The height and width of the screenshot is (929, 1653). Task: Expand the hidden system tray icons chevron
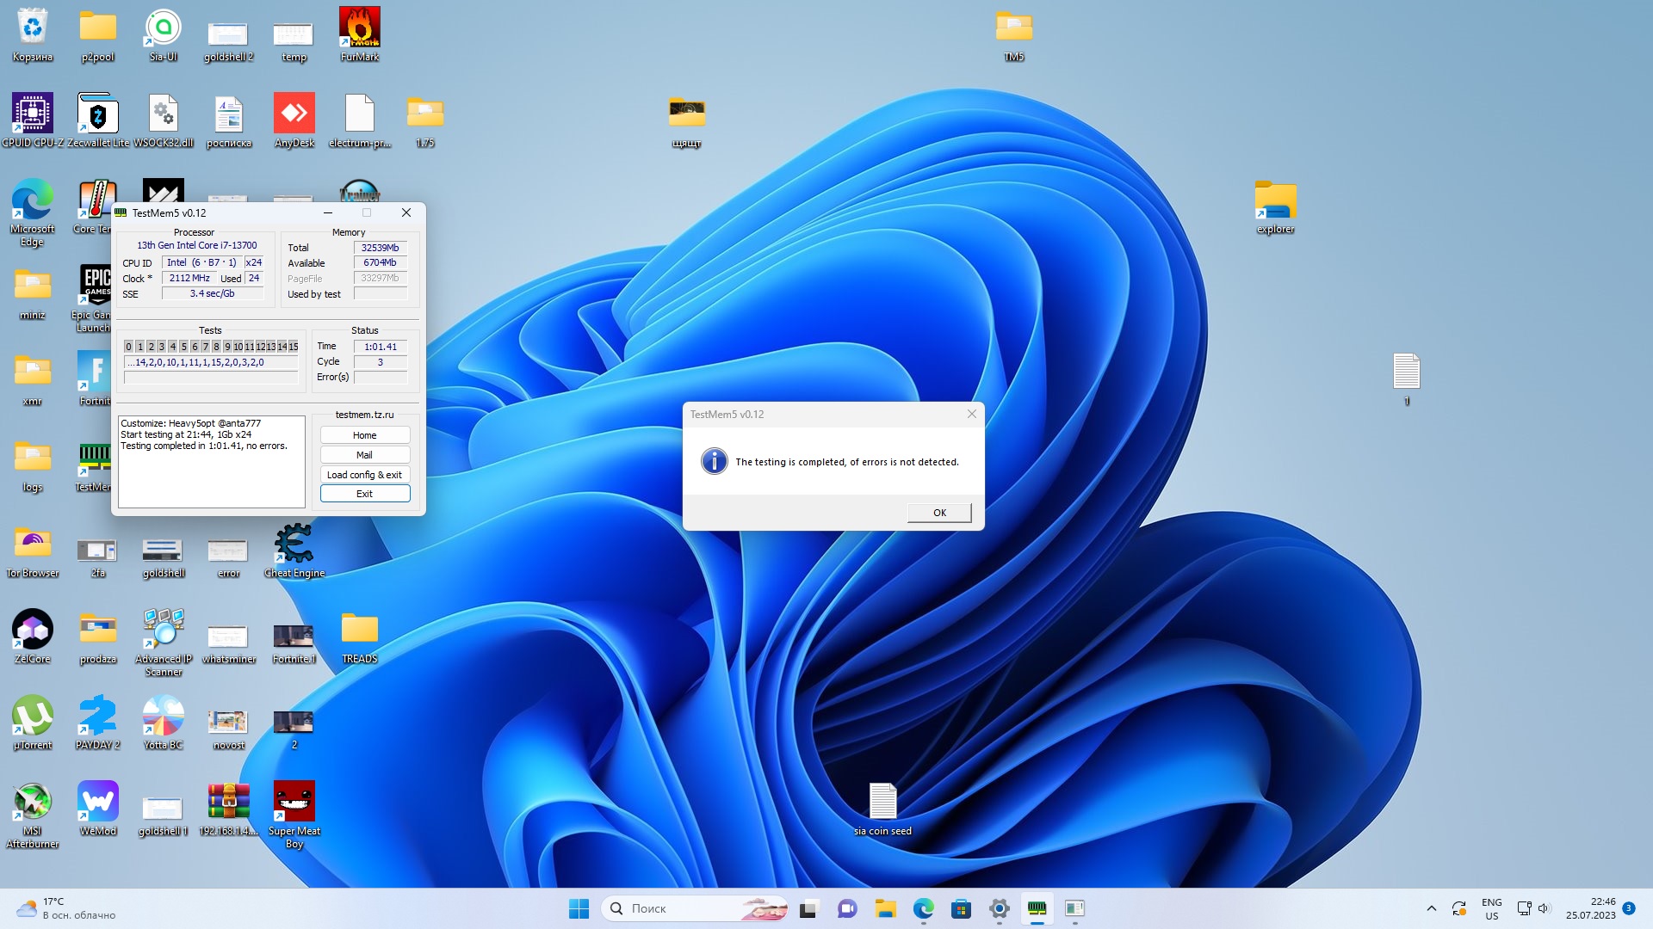click(x=1431, y=908)
